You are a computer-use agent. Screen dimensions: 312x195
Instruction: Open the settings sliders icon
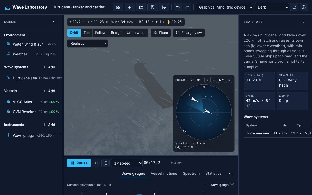pyautogui.click(x=294, y=7)
